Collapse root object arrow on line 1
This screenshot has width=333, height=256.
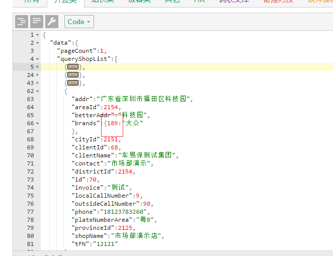point(38,35)
